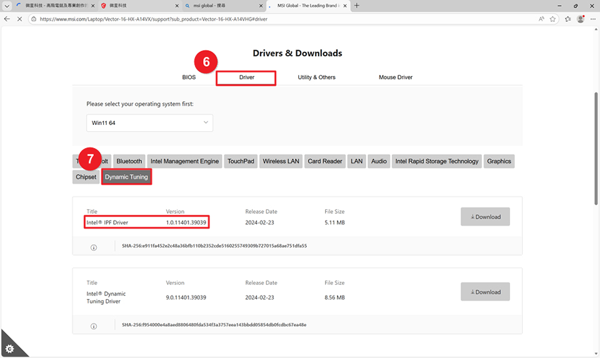Click the SHA-256 hash starting with e911
The height and width of the screenshot is (358, 600).
[214, 246]
